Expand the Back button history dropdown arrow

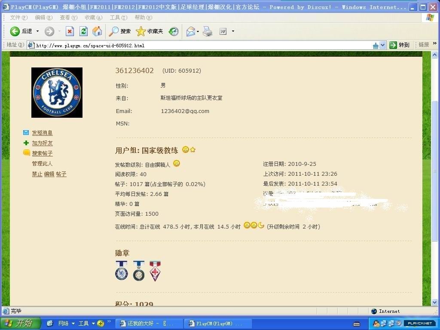37,31
